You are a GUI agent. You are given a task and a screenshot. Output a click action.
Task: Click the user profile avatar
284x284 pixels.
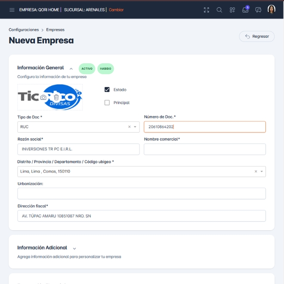(x=272, y=9)
